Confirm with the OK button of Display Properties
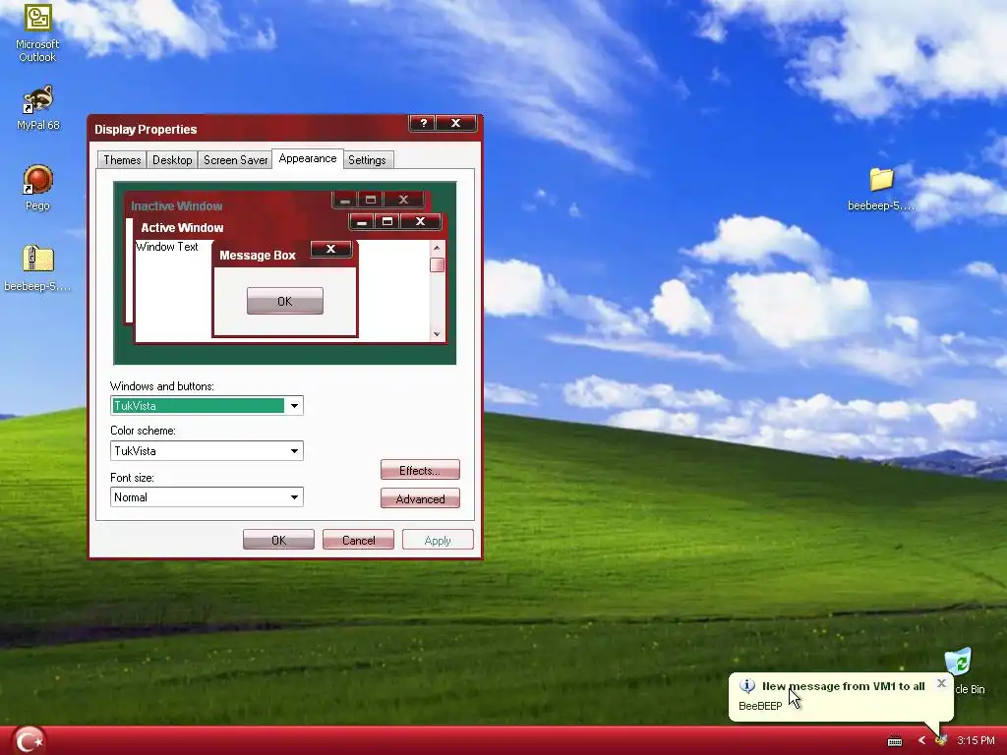The image size is (1007, 755). point(278,540)
